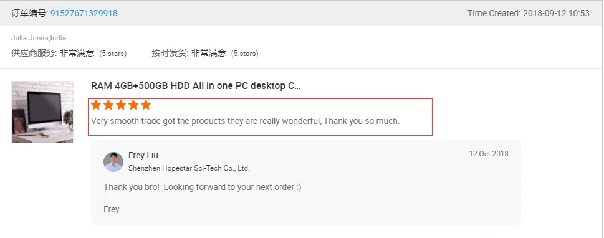
Task: Click the 订单编号 label
Action: [x=30, y=13]
